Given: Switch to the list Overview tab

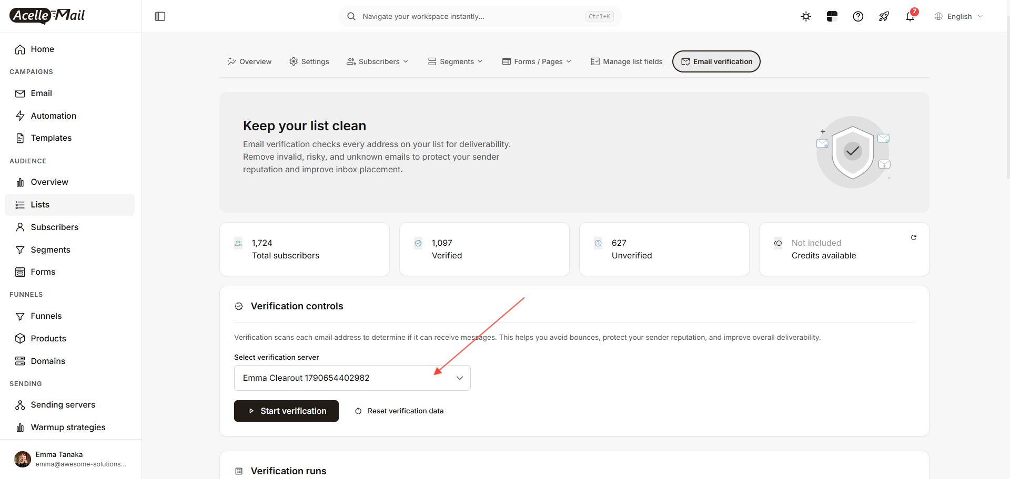Looking at the screenshot, I should pos(249,61).
